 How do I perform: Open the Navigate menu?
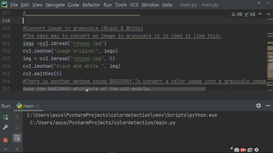(55, 5)
